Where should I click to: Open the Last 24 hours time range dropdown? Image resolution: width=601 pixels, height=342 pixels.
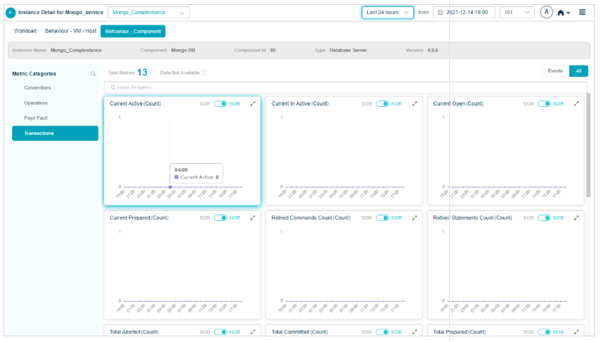(387, 13)
